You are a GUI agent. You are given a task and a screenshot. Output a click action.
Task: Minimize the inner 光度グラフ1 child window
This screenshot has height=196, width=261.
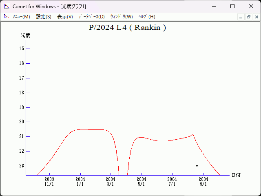[x=241, y=17]
